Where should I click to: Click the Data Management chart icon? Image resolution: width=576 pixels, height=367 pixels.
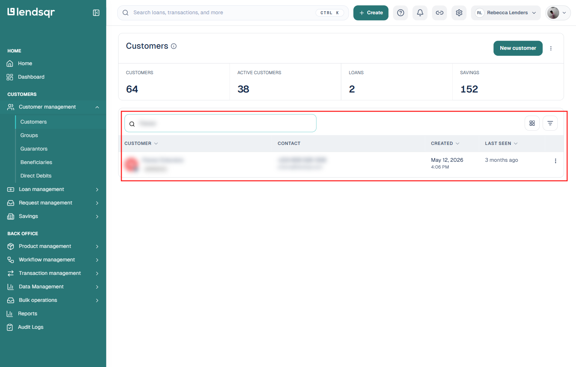pos(11,287)
